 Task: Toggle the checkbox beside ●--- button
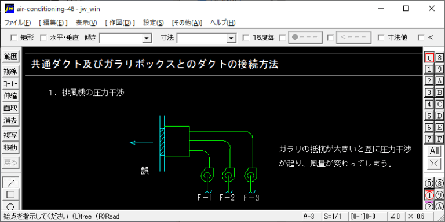(x=283, y=38)
